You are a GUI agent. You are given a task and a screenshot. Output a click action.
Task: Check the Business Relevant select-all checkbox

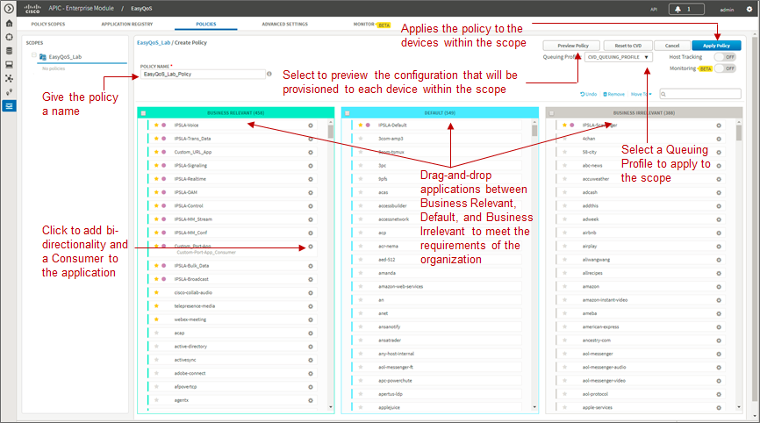point(143,113)
